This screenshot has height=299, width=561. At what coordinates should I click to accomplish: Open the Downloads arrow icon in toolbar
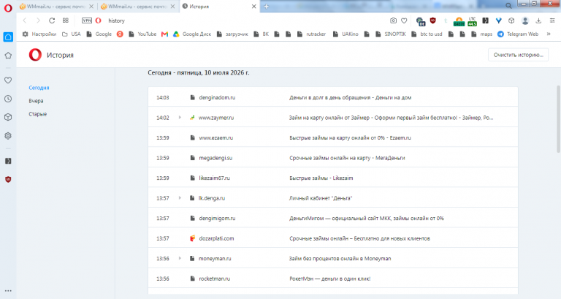coord(538,20)
